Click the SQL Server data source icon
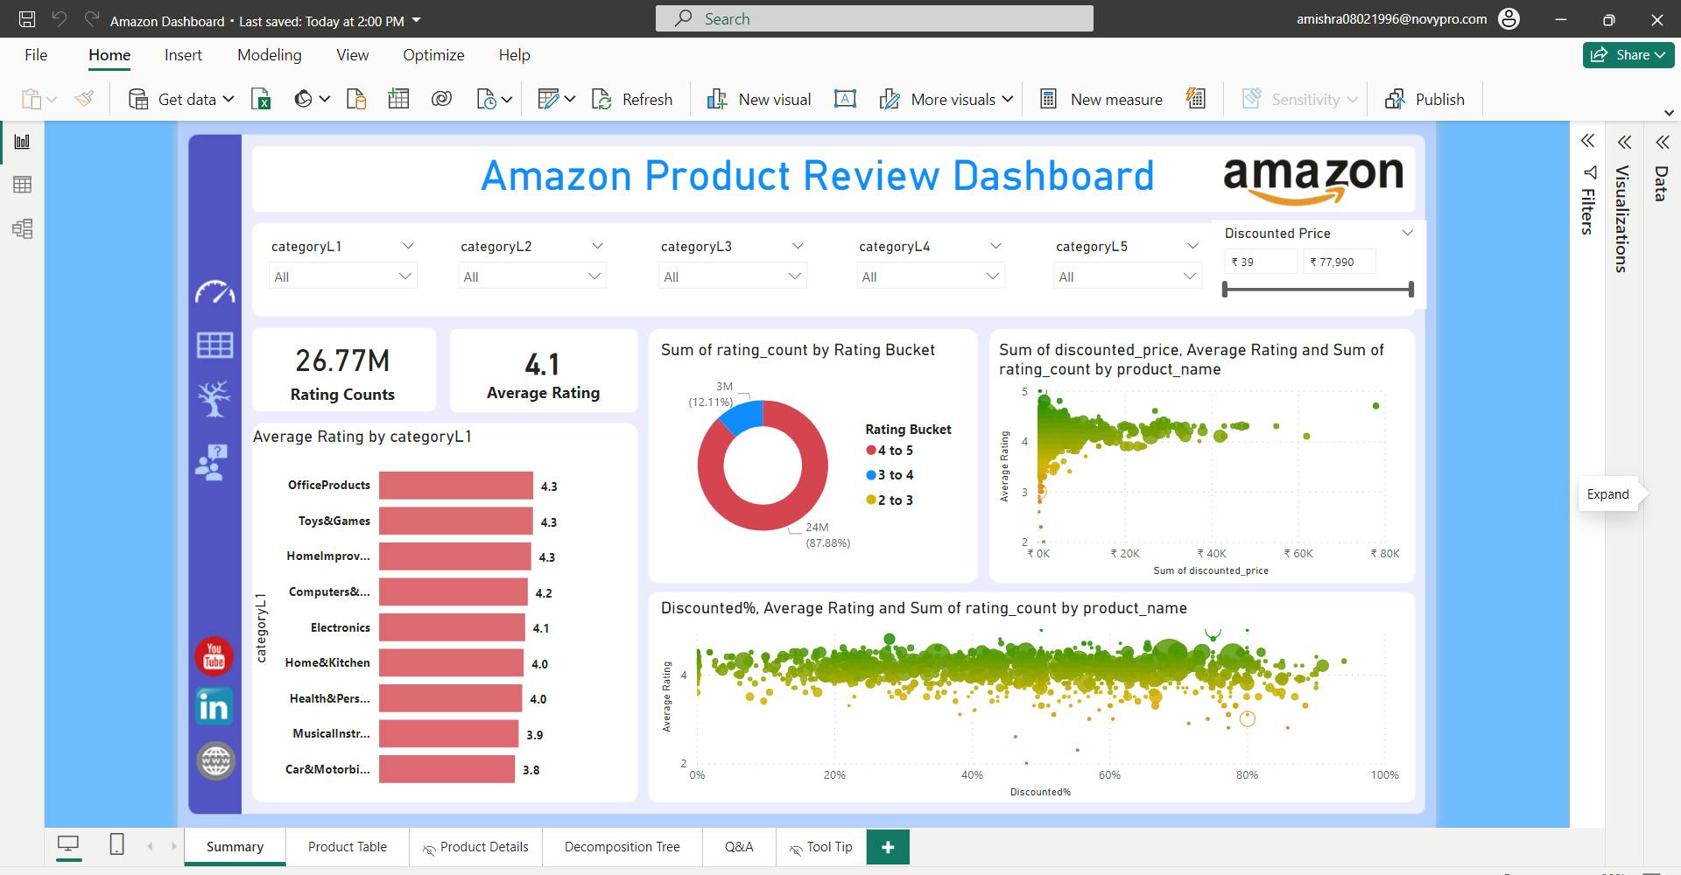 (x=356, y=99)
